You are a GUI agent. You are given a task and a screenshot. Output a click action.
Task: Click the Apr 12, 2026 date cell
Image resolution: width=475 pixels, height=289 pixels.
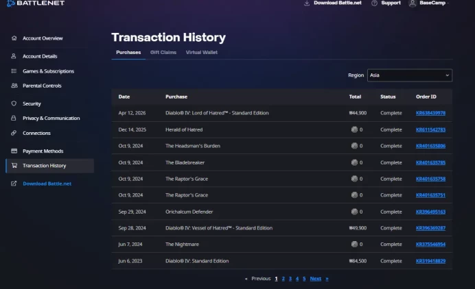tap(132, 113)
